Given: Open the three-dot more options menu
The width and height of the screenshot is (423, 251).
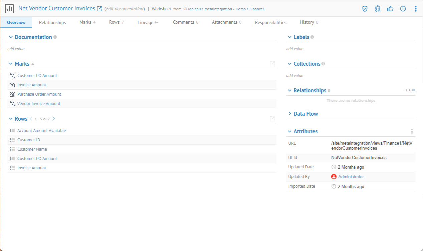Looking at the screenshot, I should (x=416, y=9).
